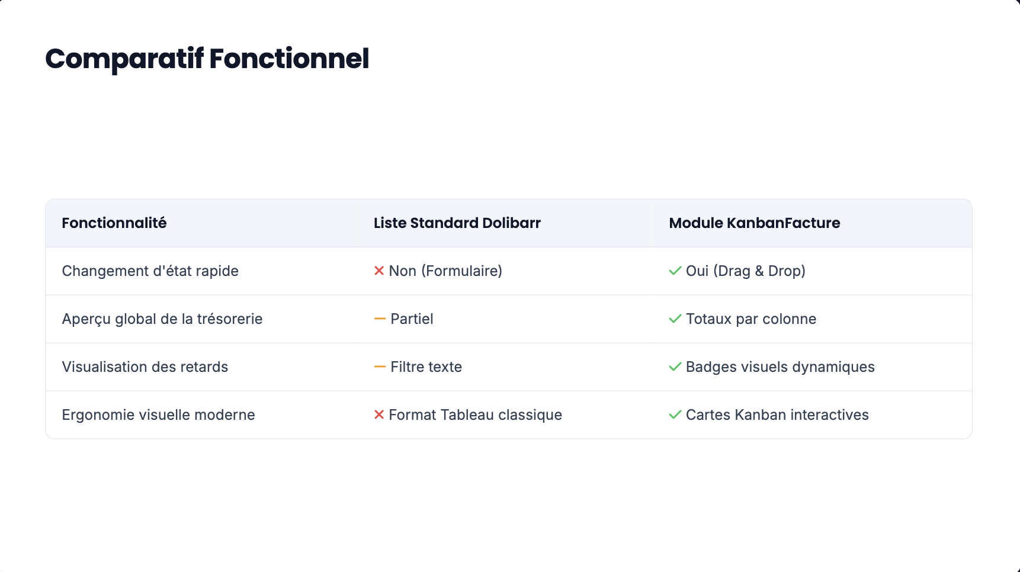1020x572 pixels.
Task: Click the red cross beside Format Tableau classique
Action: pos(379,414)
